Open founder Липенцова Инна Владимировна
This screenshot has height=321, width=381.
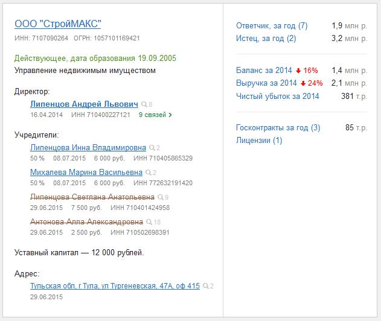88,147
